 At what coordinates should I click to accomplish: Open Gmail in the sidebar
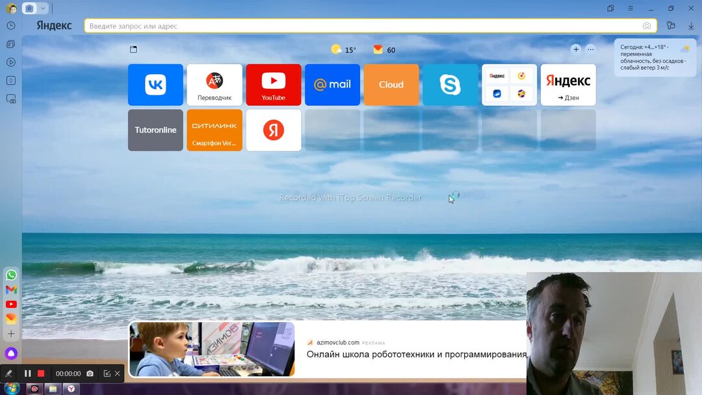coord(11,290)
